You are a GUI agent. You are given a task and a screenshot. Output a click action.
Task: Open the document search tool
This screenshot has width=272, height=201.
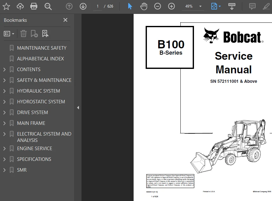48,6
